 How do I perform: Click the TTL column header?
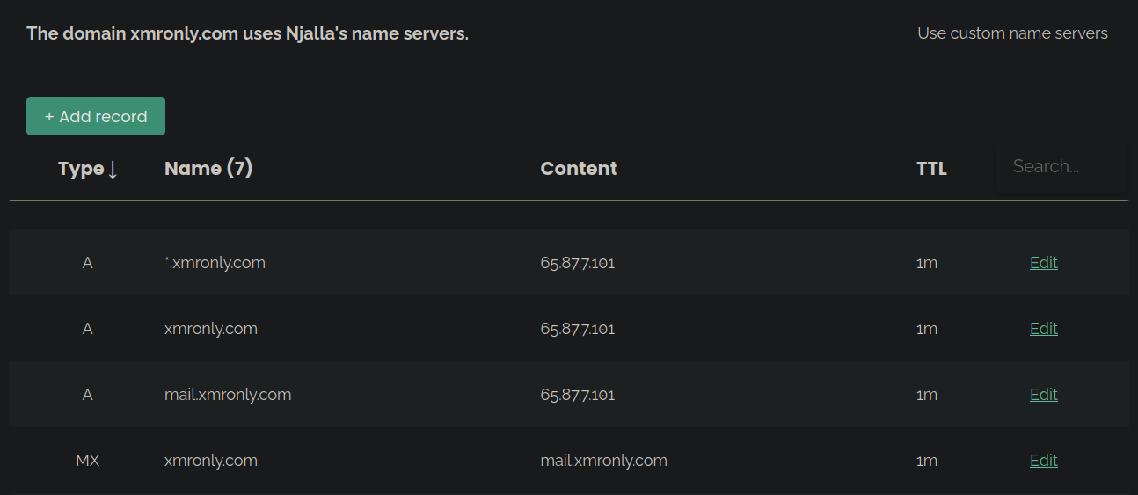931,169
